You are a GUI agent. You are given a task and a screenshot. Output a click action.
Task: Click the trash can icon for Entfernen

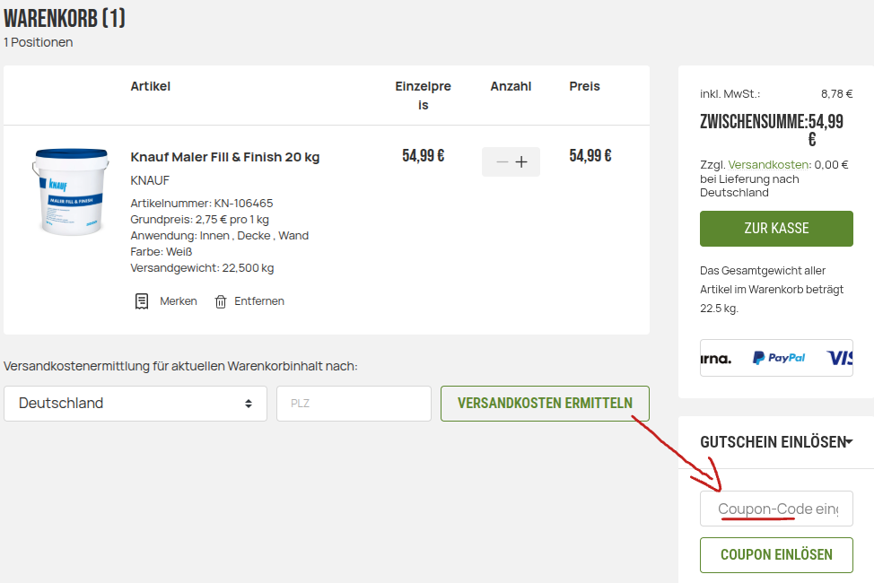[221, 301]
